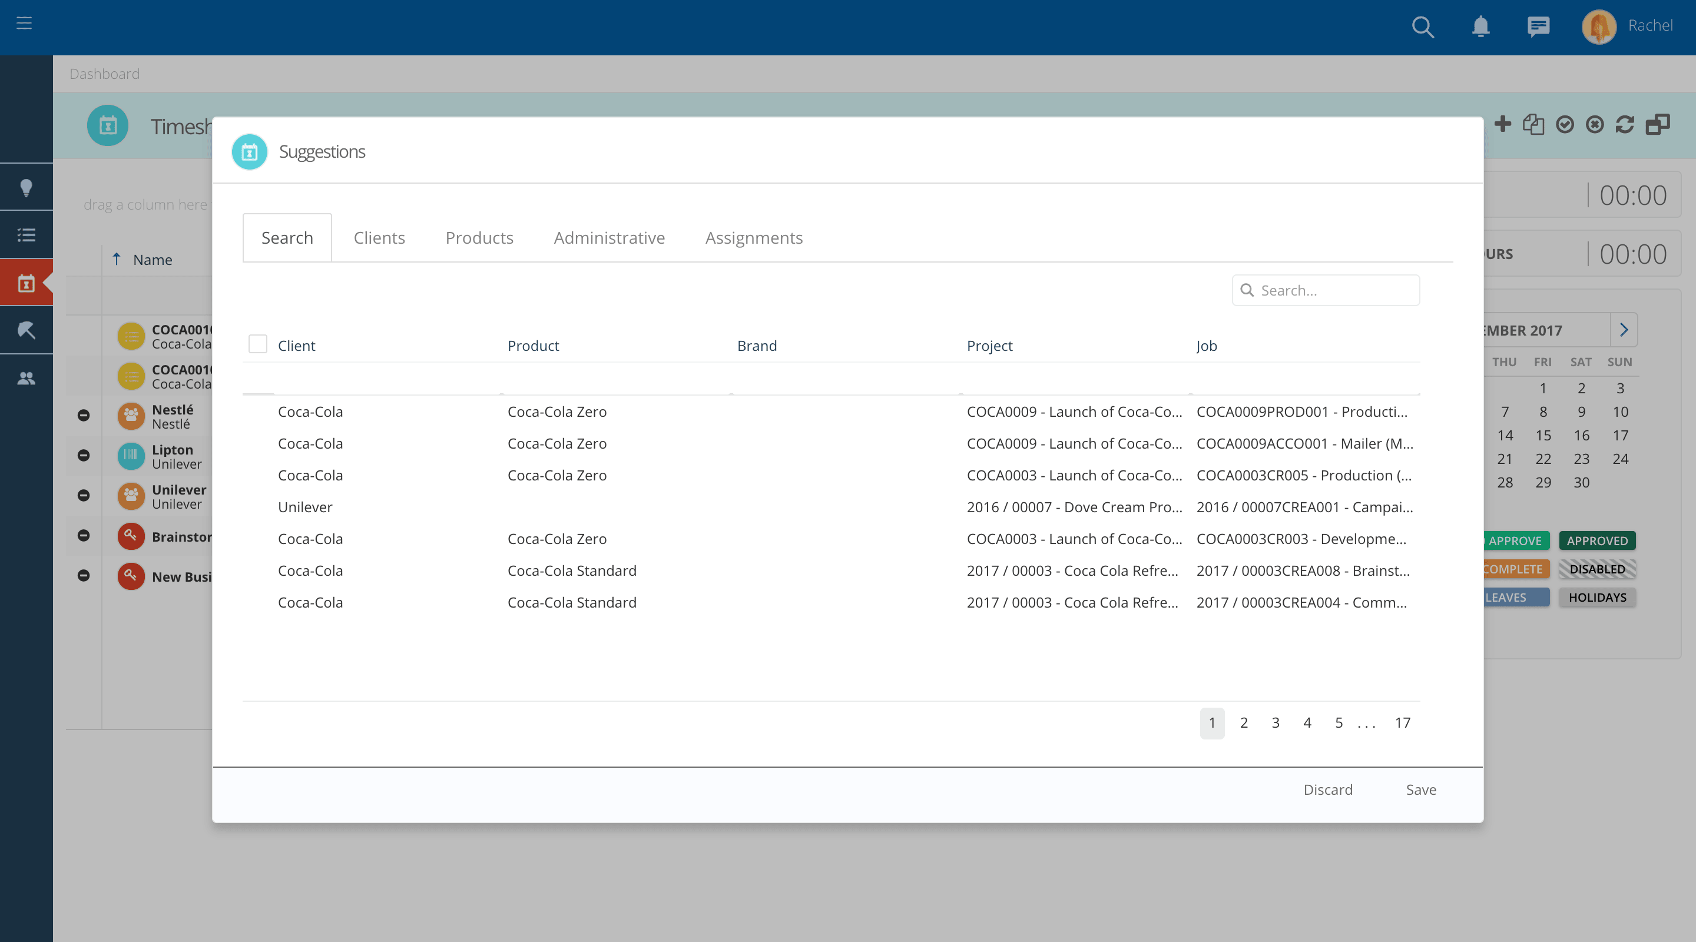Go to page 5 of suggestions
1696x942 pixels.
click(x=1339, y=723)
